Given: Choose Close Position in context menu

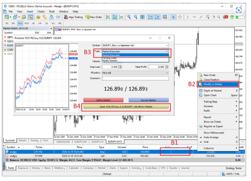Looking at the screenshot, I should (218, 80).
